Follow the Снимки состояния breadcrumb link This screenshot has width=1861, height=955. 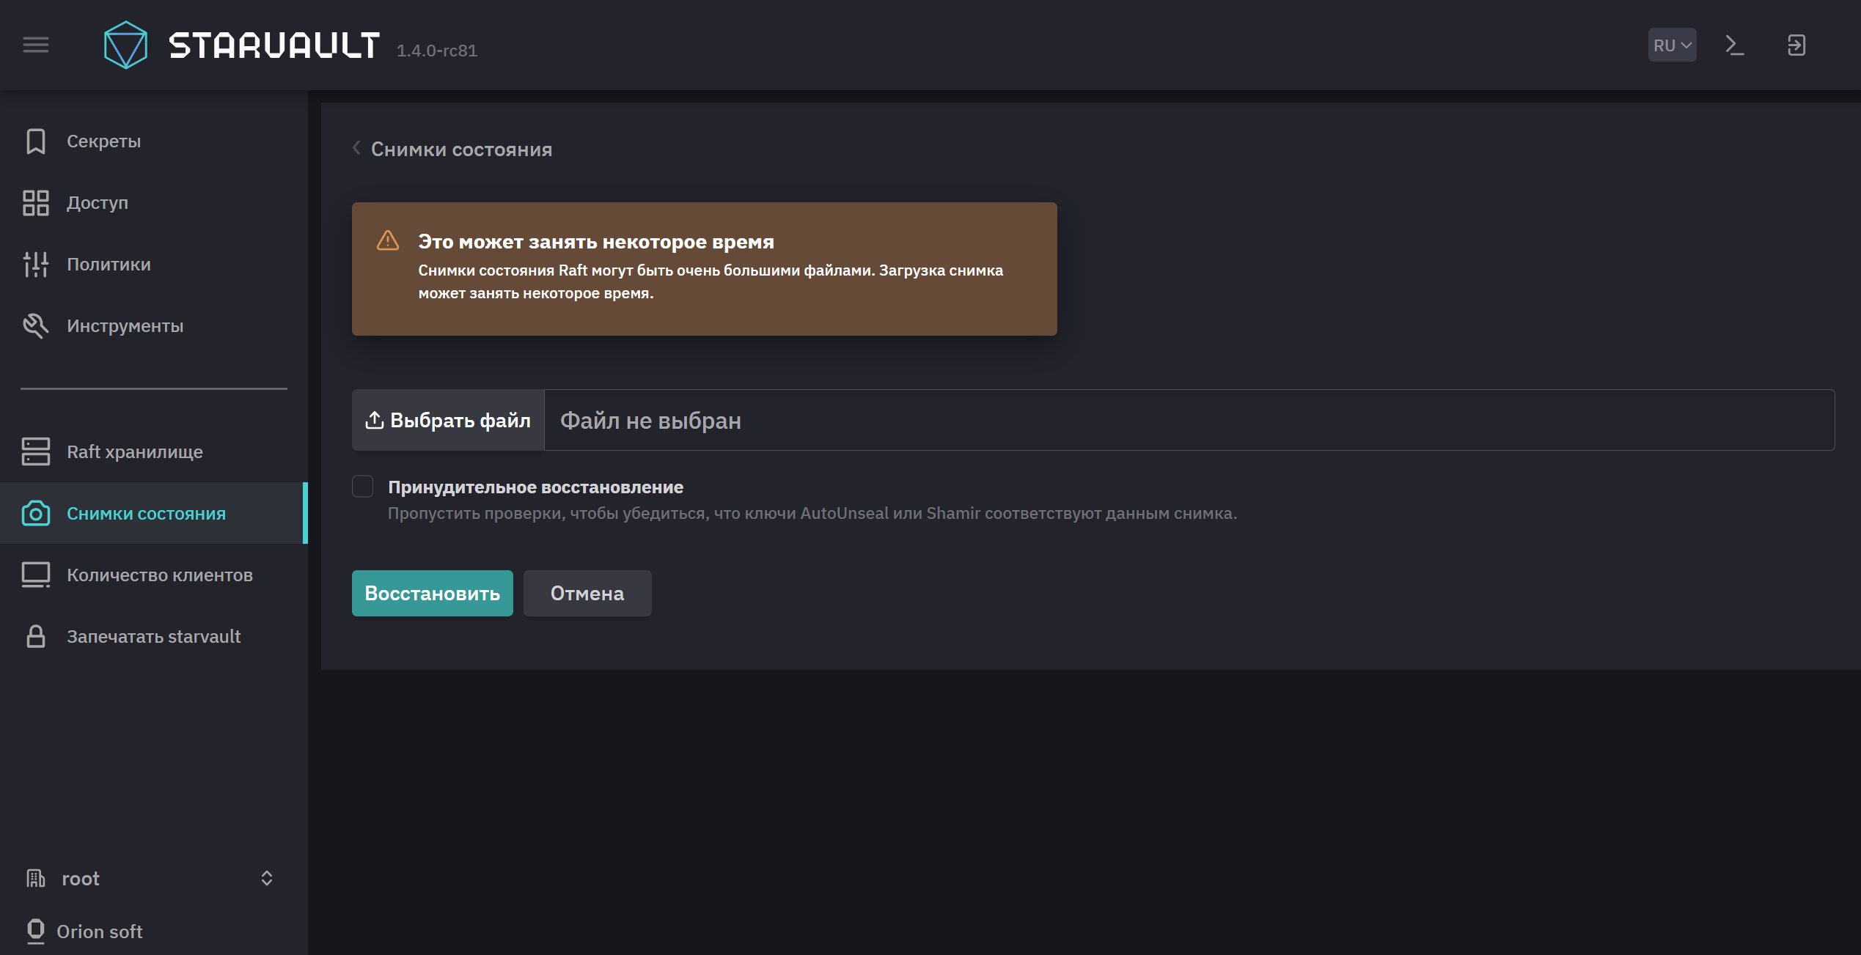pyautogui.click(x=462, y=150)
